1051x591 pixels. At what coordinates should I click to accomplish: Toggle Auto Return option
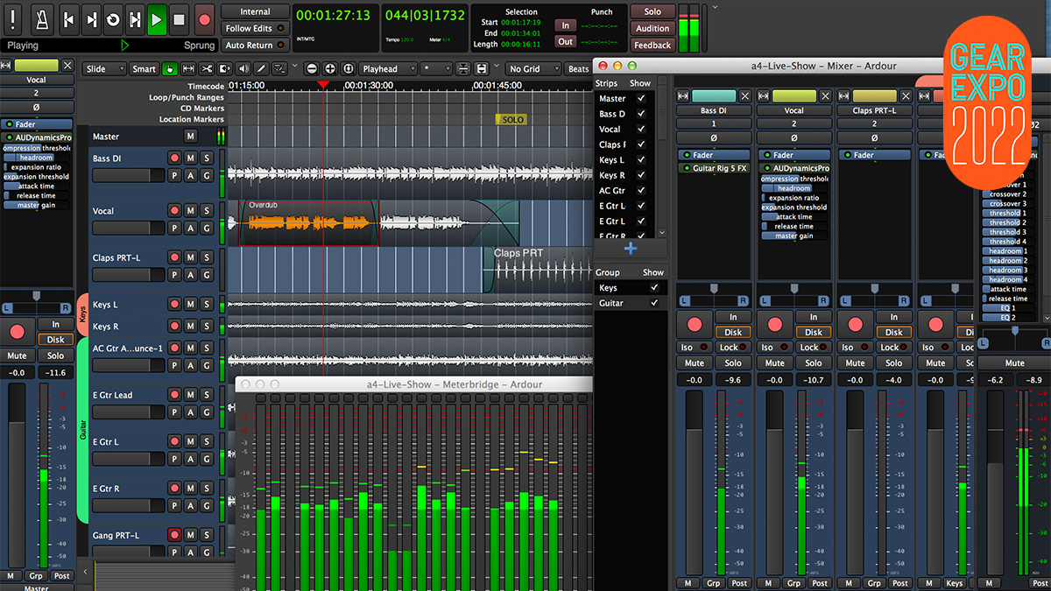point(255,45)
